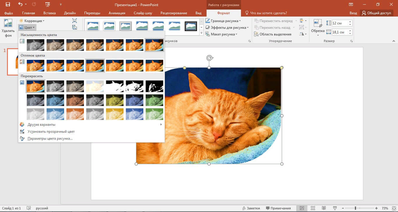Image resolution: width=398 pixels, height=212 pixels.
Task: Open the Rotate objects dropdown
Action: click(x=303, y=34)
